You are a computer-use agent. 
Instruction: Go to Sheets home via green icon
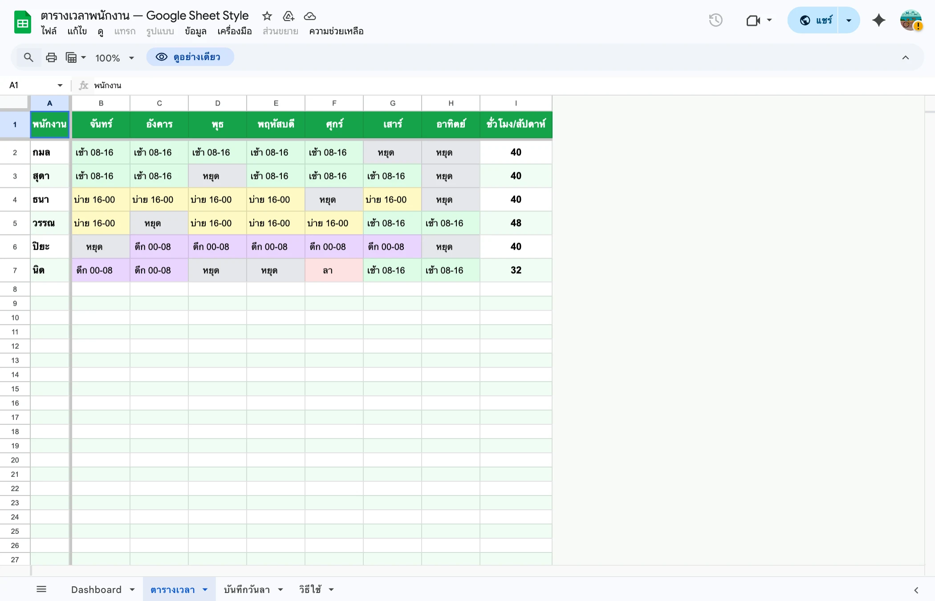22,22
